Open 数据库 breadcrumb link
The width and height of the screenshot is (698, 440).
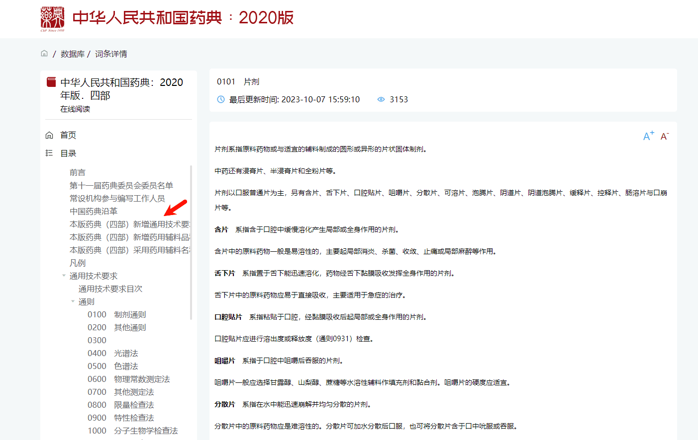point(73,54)
